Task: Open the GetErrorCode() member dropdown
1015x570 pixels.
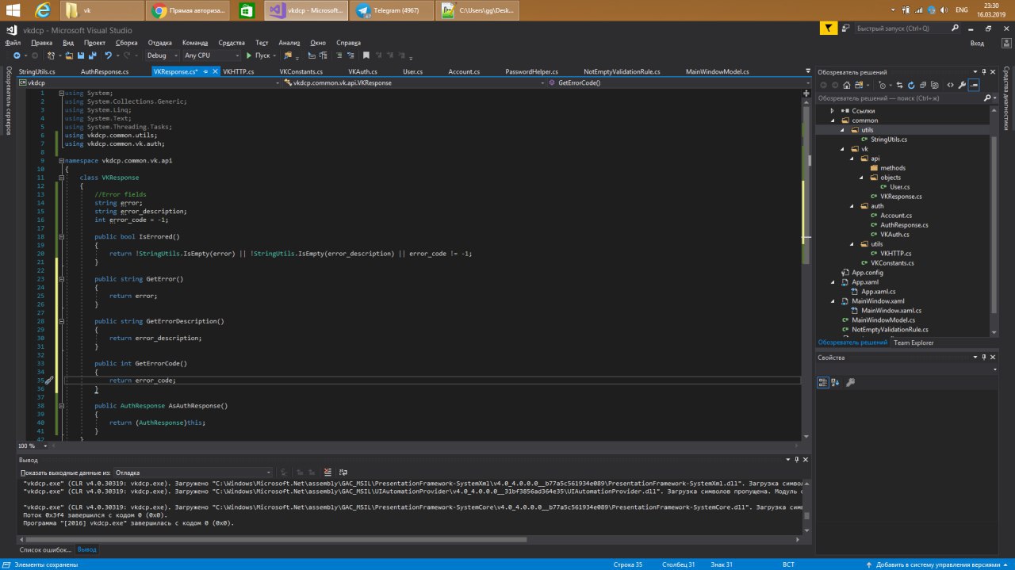Action: pyautogui.click(x=677, y=82)
